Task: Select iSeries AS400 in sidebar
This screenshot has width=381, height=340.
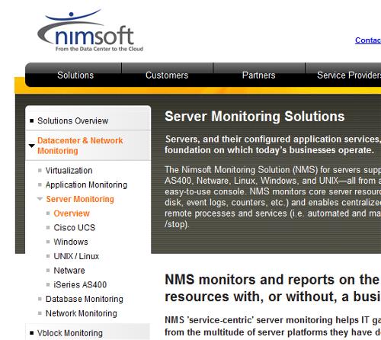Action: [80, 284]
